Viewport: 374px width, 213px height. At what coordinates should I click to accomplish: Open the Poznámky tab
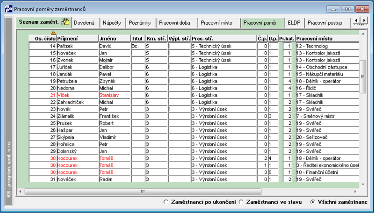click(x=141, y=23)
